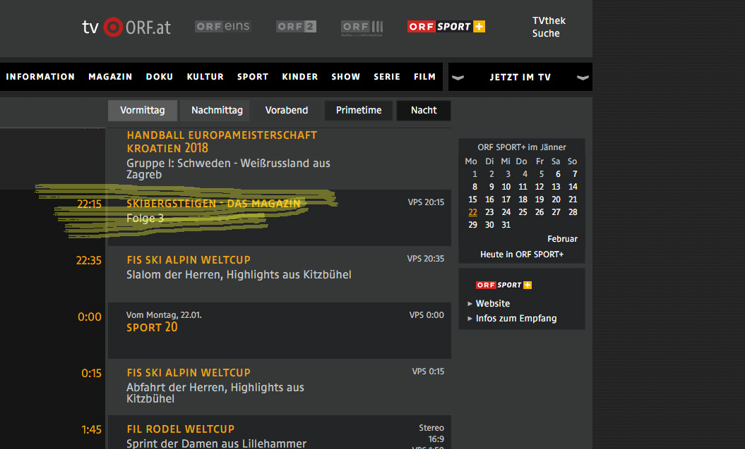
Task: Click the ORF SPORT+ im Jänner heading
Action: tap(522, 147)
